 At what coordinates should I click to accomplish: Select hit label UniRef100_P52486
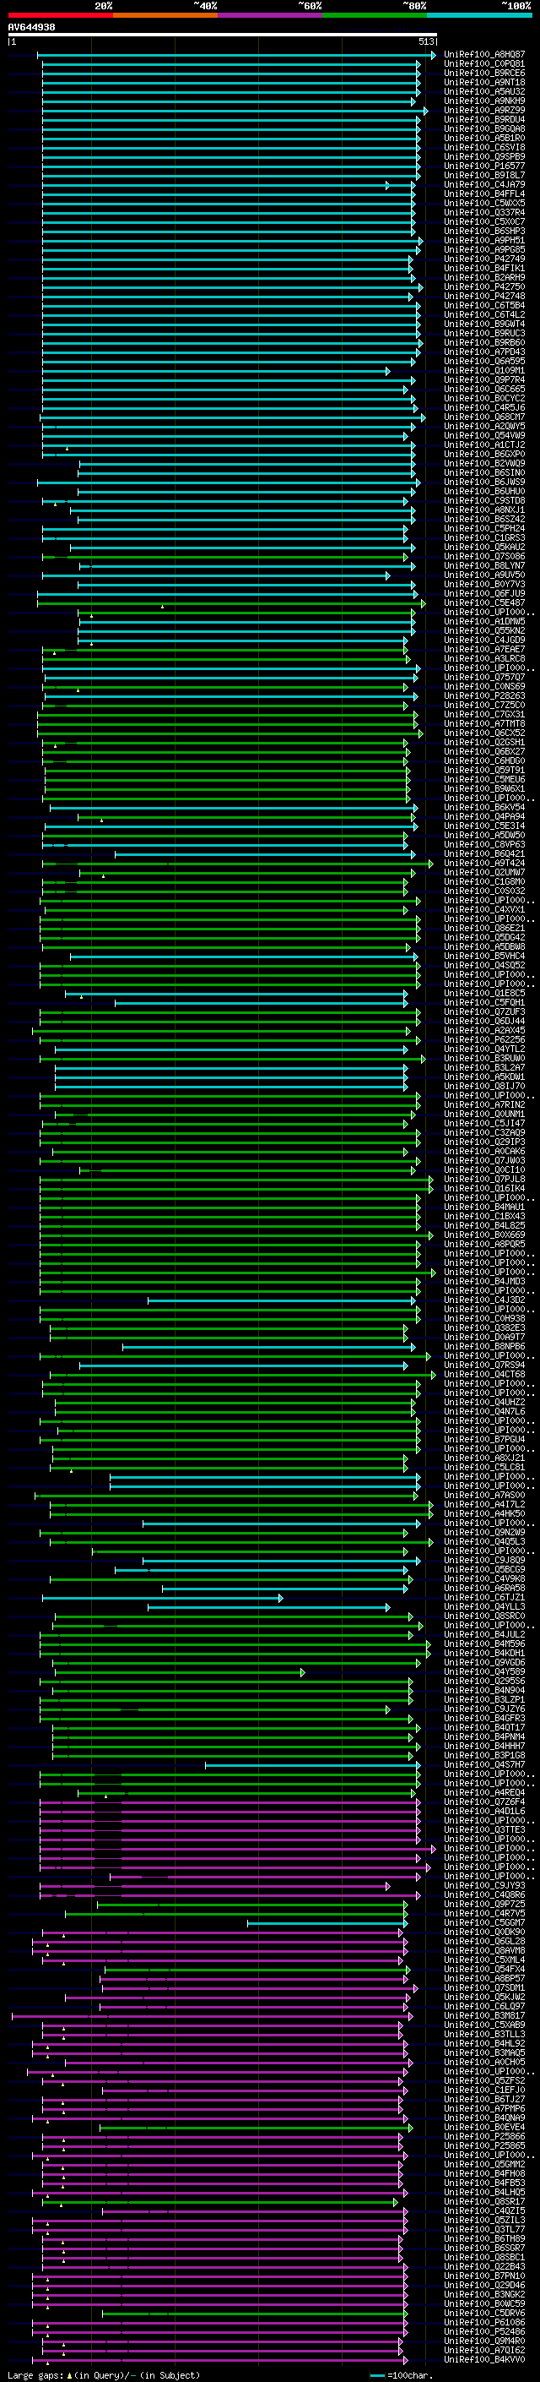pos(484,2331)
